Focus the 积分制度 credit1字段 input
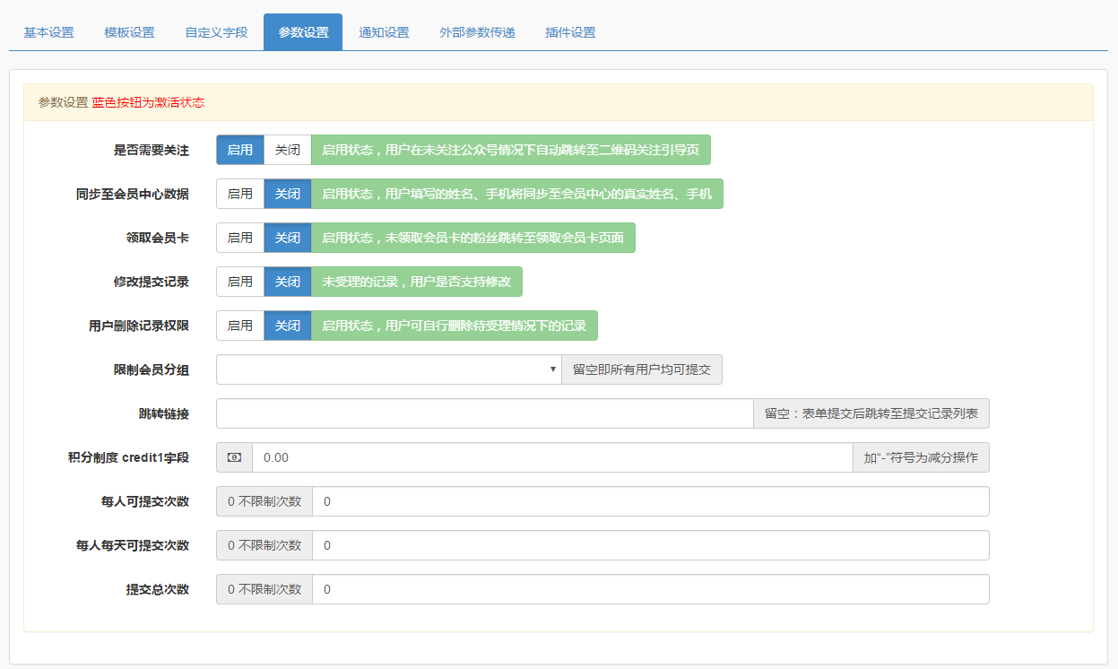1118x669 pixels. (552, 457)
